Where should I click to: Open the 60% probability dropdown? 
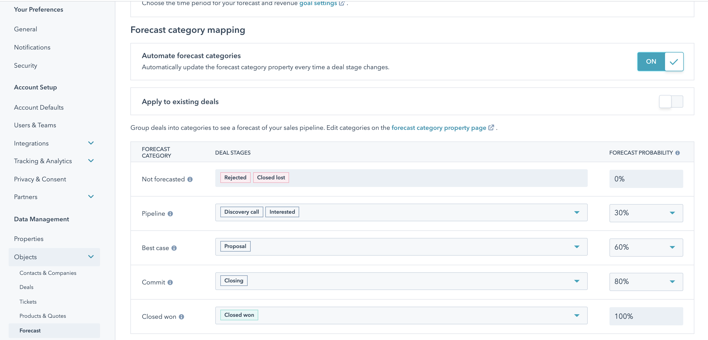click(x=646, y=247)
